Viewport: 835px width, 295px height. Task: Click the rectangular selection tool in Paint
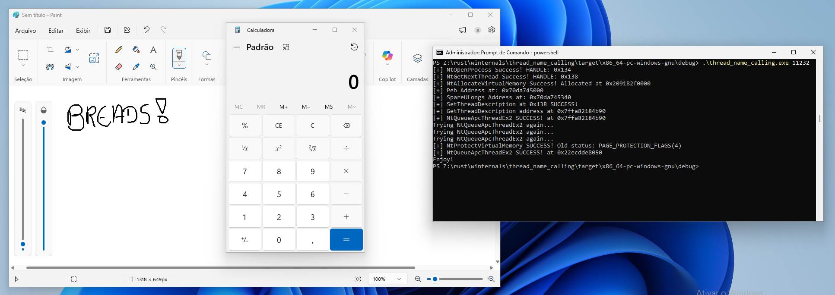23,54
